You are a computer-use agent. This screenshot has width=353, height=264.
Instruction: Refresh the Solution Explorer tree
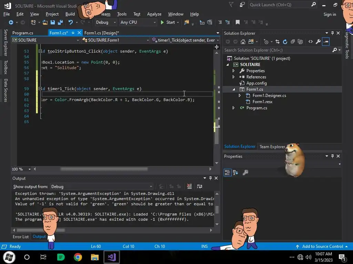285,42
